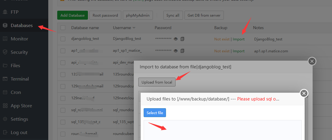332x140 pixels.
Task: Toggle the select-all databases checkbox
Action: (63, 28)
